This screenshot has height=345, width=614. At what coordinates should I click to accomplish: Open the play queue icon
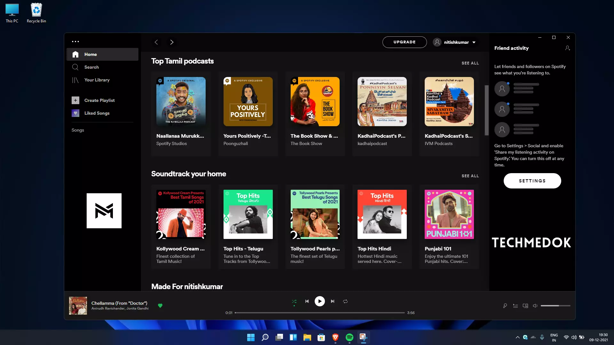pos(515,306)
